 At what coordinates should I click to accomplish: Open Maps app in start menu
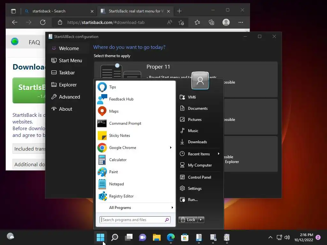point(135,111)
